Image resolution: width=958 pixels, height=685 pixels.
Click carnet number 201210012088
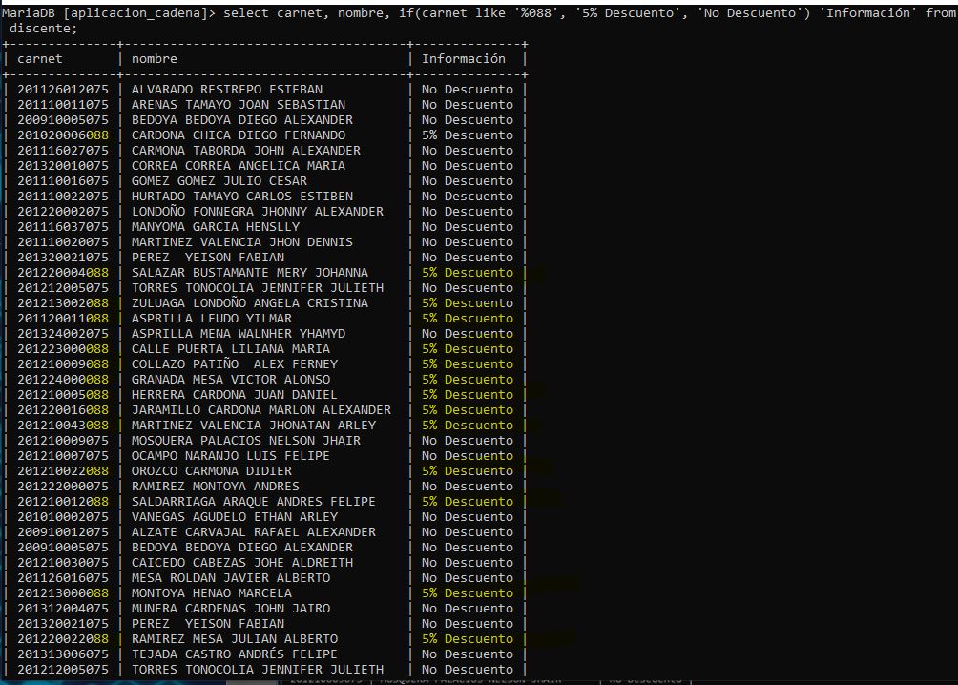[63, 502]
